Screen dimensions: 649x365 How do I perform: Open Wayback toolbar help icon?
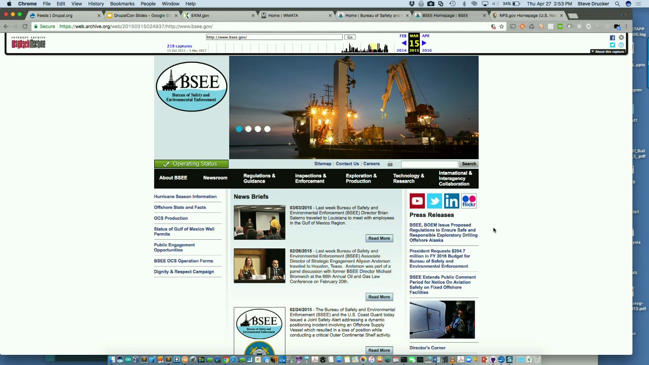(621, 45)
